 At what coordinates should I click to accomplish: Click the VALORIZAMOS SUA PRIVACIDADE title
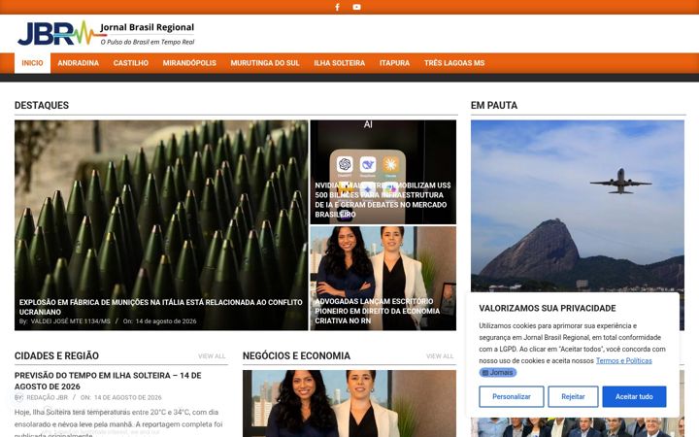click(x=548, y=308)
